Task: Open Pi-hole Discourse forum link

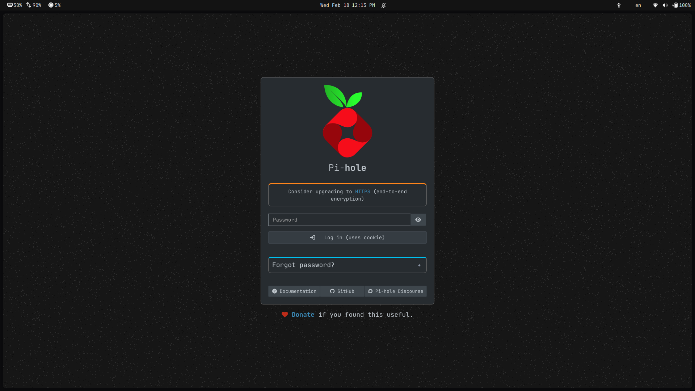Action: pos(396,291)
